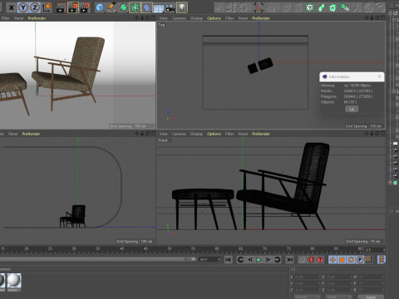The height and width of the screenshot is (299, 399).
Task: Add a Cube primitive object
Action: pyautogui.click(x=100, y=7)
